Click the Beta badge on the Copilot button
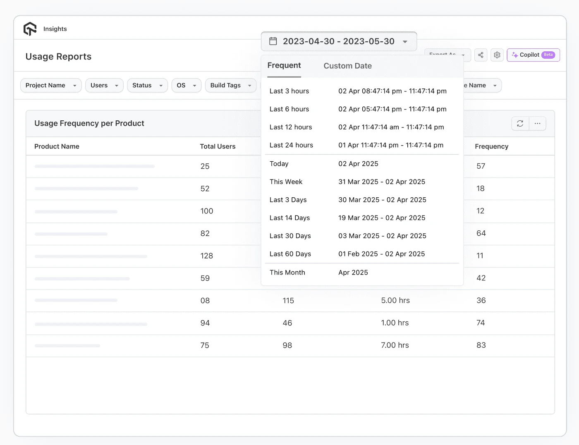The image size is (579, 445). tap(548, 54)
